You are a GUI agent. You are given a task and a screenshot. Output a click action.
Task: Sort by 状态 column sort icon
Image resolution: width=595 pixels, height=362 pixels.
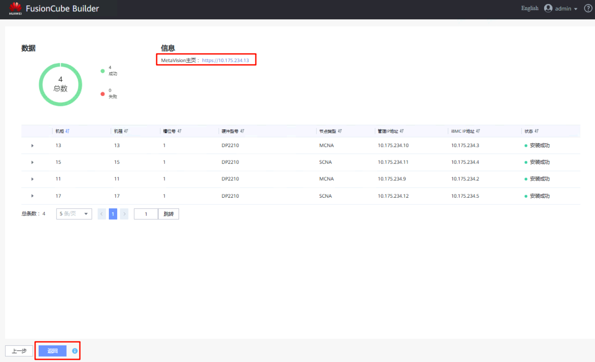pyautogui.click(x=537, y=131)
